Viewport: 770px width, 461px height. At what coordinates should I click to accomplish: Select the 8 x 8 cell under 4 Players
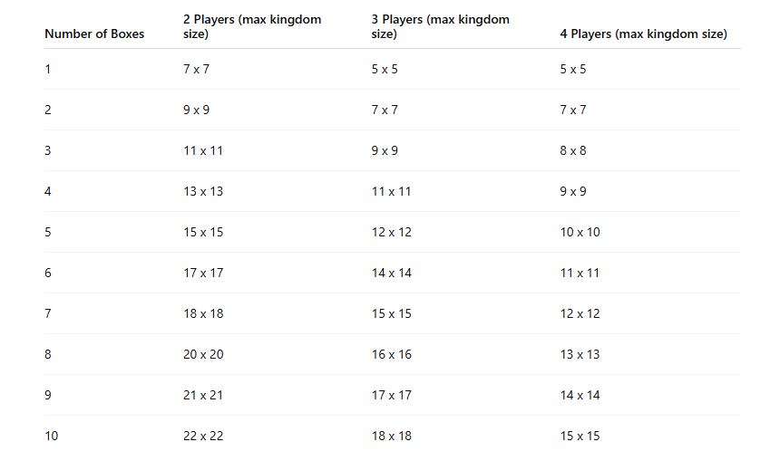(573, 150)
